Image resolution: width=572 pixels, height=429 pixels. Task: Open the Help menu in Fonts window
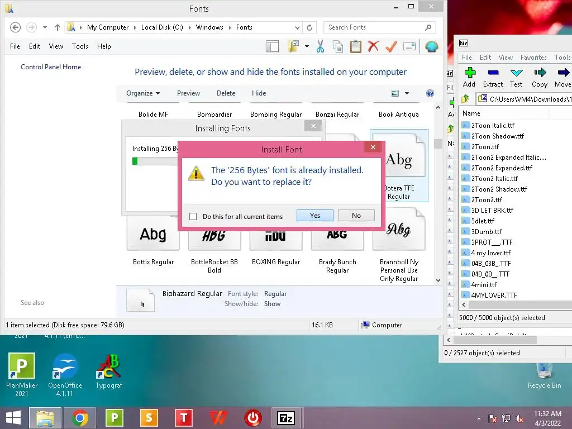coord(104,46)
